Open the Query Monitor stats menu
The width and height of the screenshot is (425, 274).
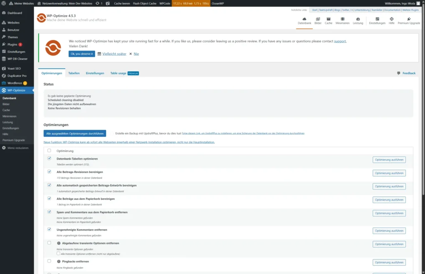click(191, 3)
